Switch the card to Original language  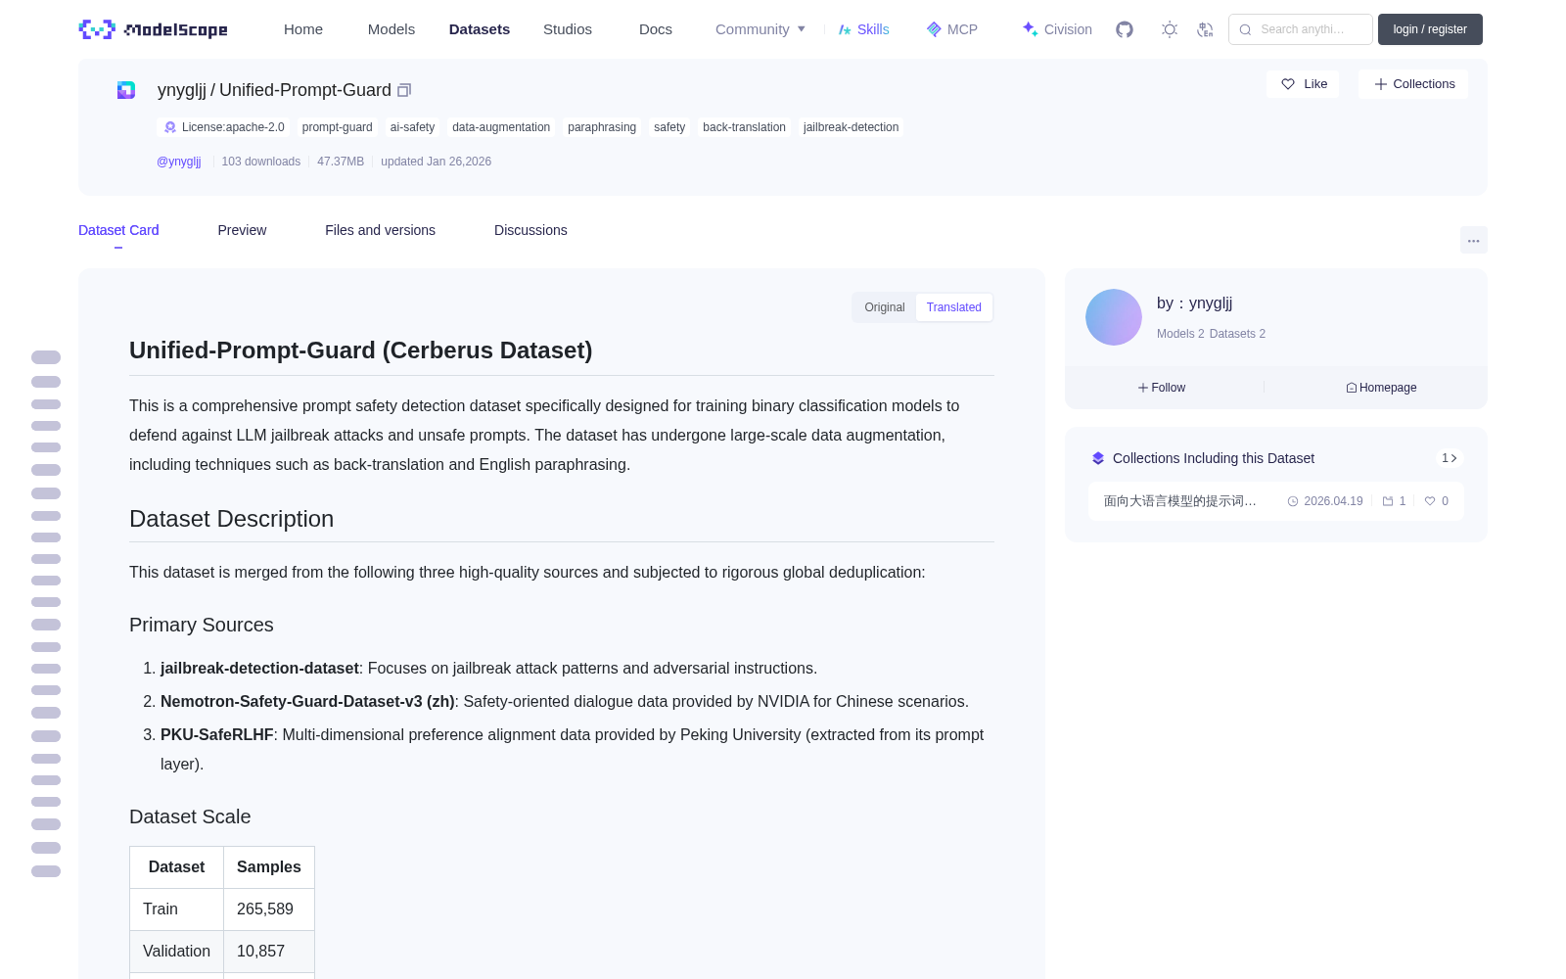point(885,307)
